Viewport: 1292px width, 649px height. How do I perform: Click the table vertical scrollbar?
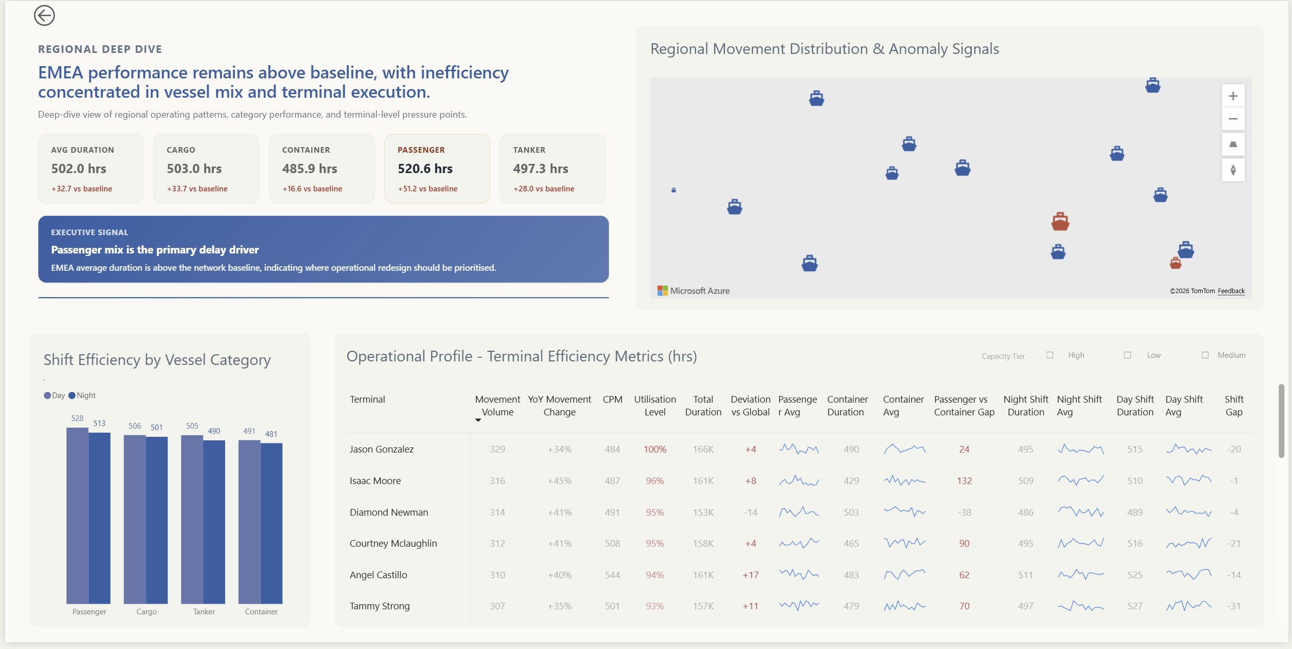pyautogui.click(x=1281, y=421)
